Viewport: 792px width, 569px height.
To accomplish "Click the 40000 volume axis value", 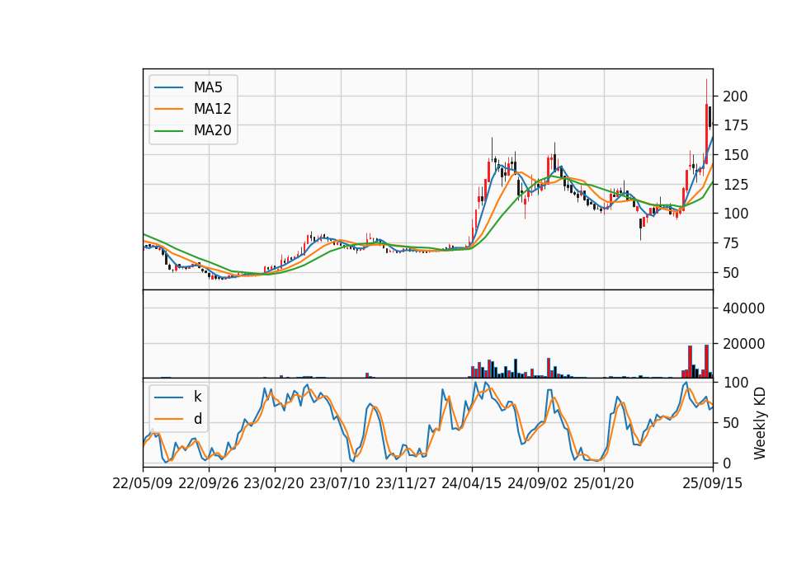I will click(x=743, y=308).
